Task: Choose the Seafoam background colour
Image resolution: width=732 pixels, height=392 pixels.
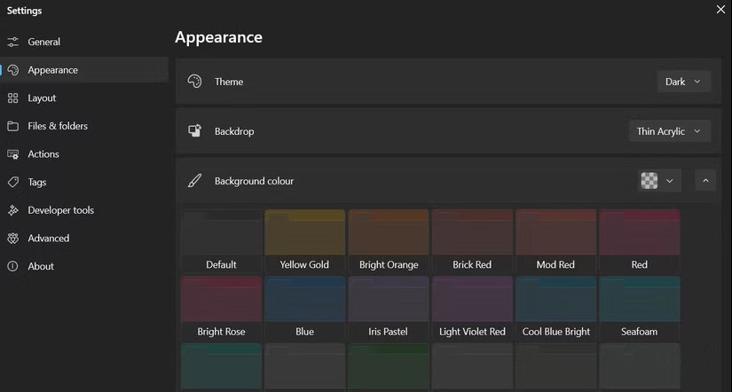Action: [x=639, y=307]
